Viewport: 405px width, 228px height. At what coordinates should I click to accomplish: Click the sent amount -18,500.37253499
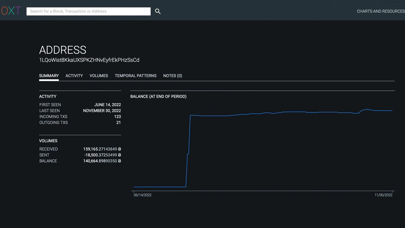pyautogui.click(x=103, y=155)
